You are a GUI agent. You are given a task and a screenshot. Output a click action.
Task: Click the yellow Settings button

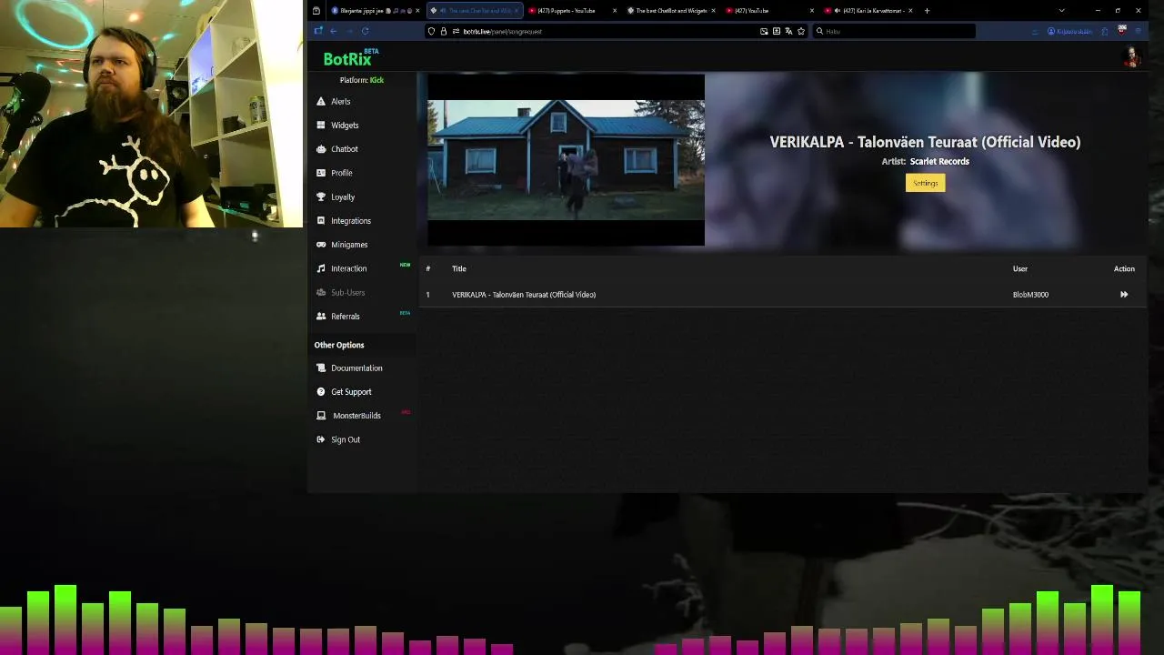point(925,183)
